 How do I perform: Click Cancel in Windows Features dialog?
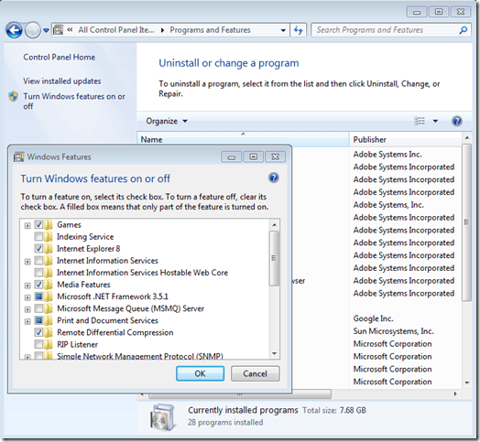tap(255, 373)
